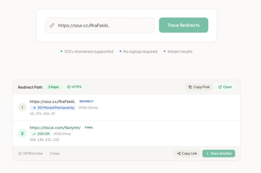Open the https://ssur.cc/RraFze6L hop link
This screenshot has height=173, width=261.
pos(53,102)
